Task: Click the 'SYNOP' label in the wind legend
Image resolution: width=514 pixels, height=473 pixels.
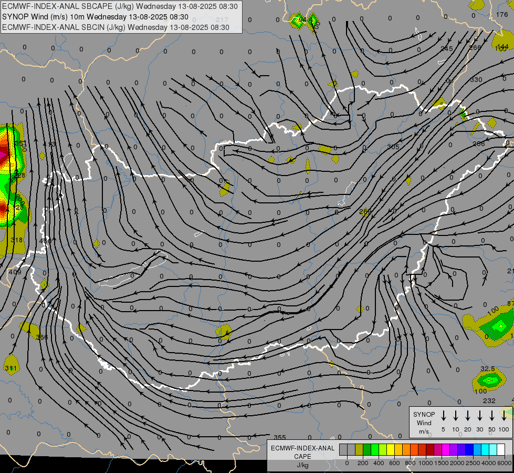Action: click(424, 414)
